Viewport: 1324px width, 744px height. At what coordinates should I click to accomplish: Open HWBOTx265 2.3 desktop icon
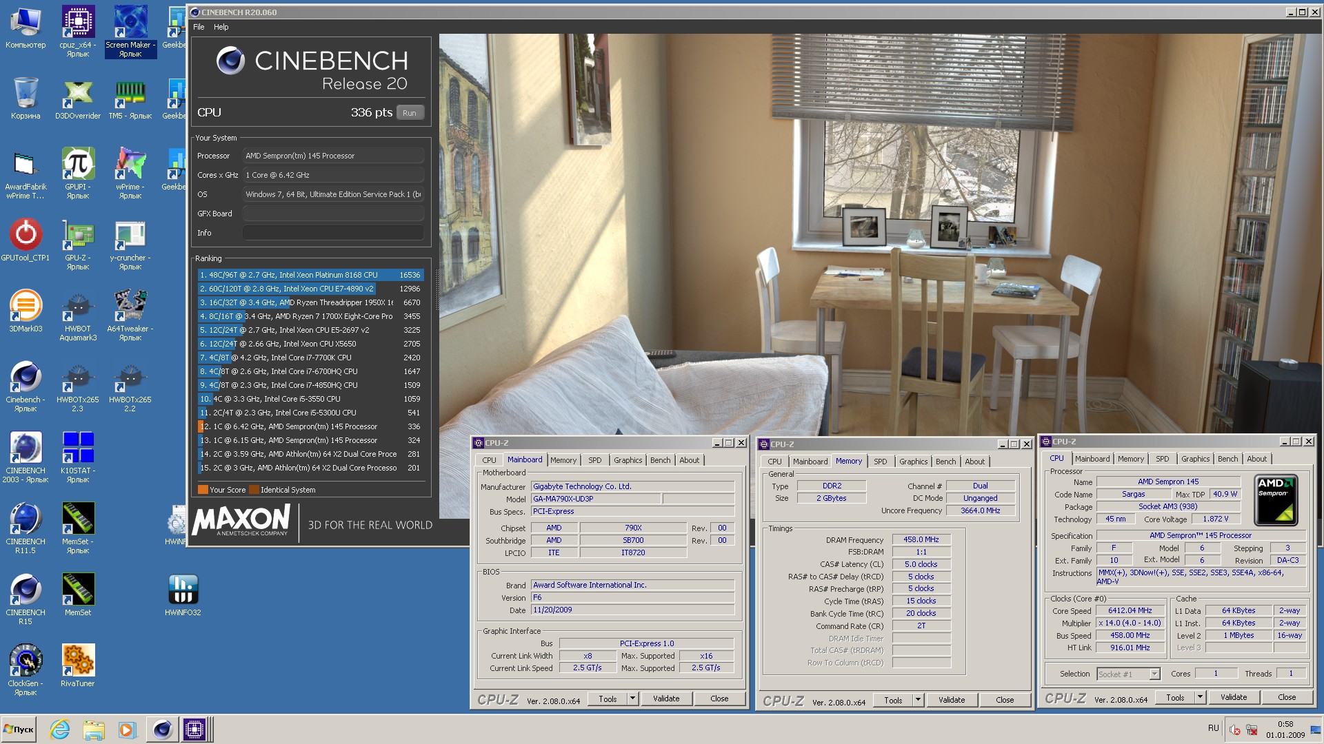pyautogui.click(x=78, y=386)
